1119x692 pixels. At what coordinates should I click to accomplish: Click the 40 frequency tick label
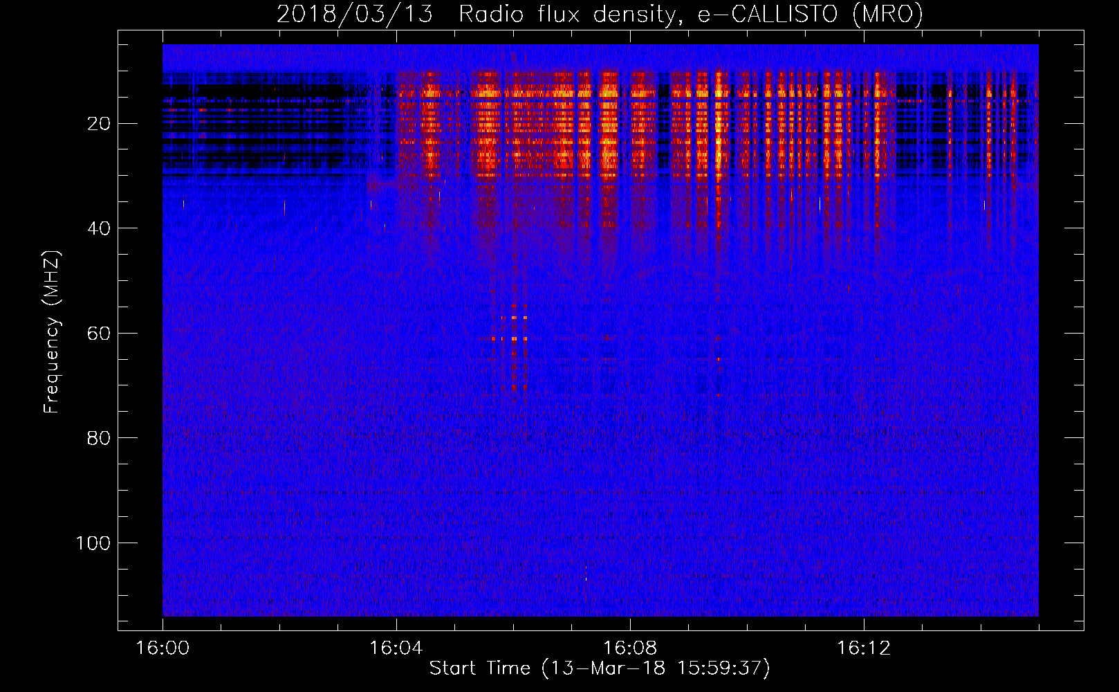99,228
